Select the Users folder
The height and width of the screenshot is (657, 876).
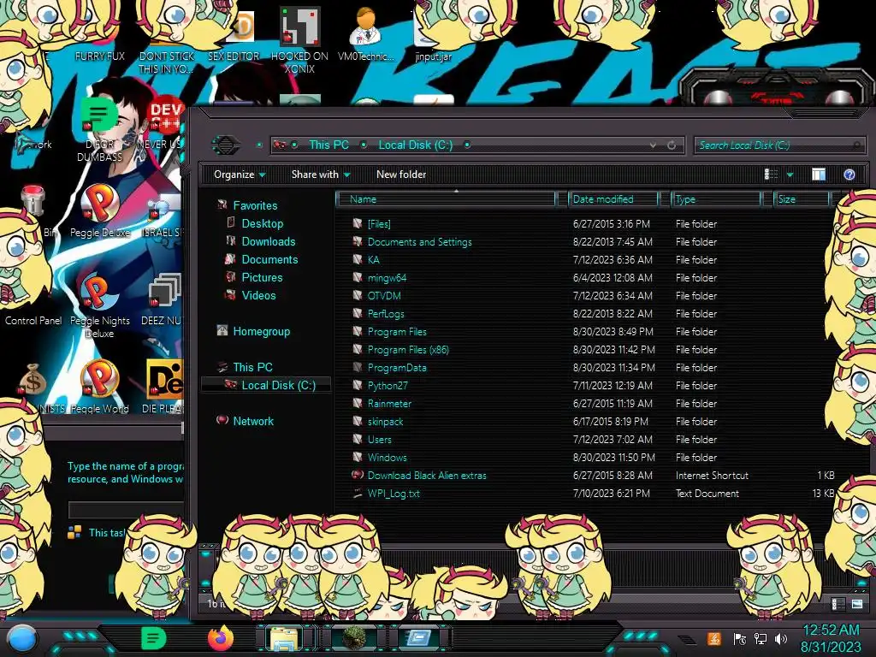[379, 440]
